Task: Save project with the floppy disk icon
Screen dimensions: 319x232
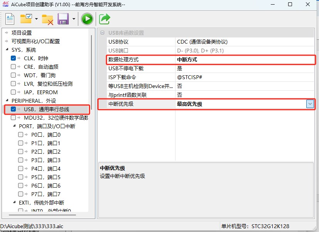Action: [63, 19]
